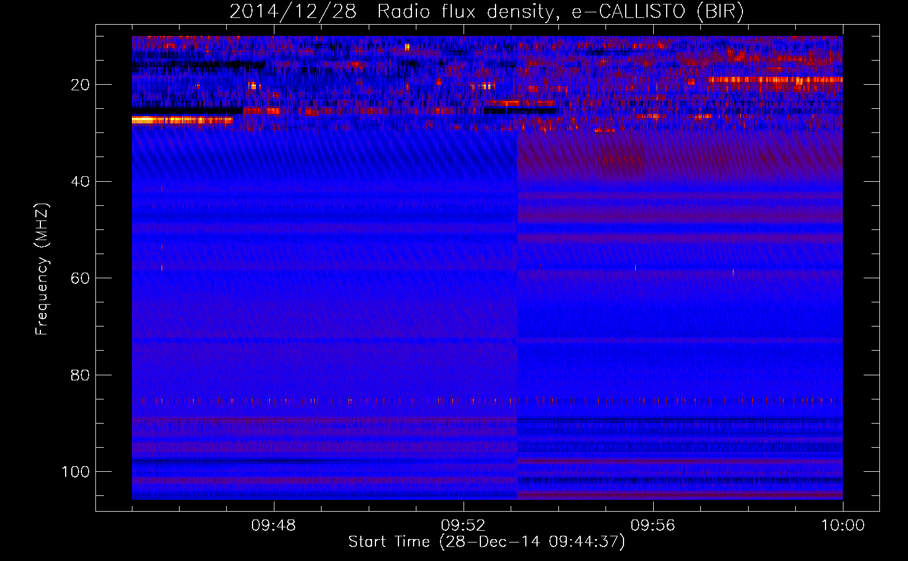Image resolution: width=908 pixels, height=561 pixels.
Task: Click the frequency tick label '80'
Action: coord(80,375)
